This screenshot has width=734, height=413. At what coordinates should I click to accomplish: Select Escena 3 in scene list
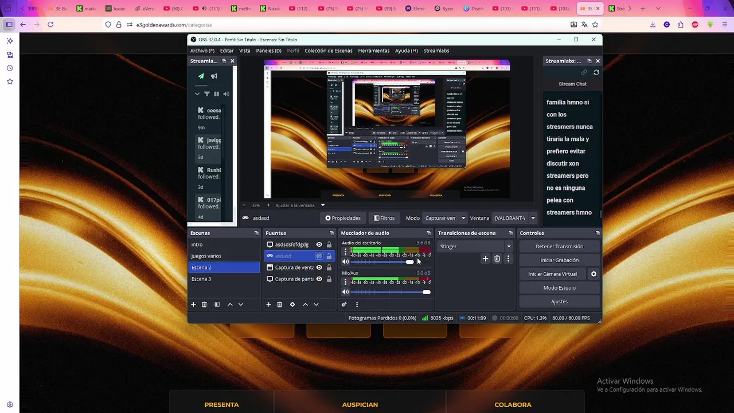[224, 279]
